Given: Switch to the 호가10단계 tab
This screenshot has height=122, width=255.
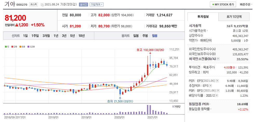Looking at the screenshot, I should pyautogui.click(x=234, y=17).
